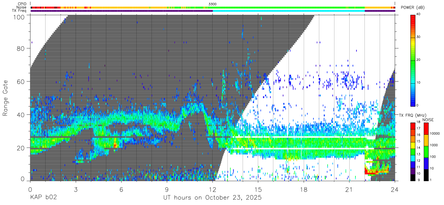Click the 12 tick on UT hours axis
The width and height of the screenshot is (444, 205).
(x=213, y=189)
